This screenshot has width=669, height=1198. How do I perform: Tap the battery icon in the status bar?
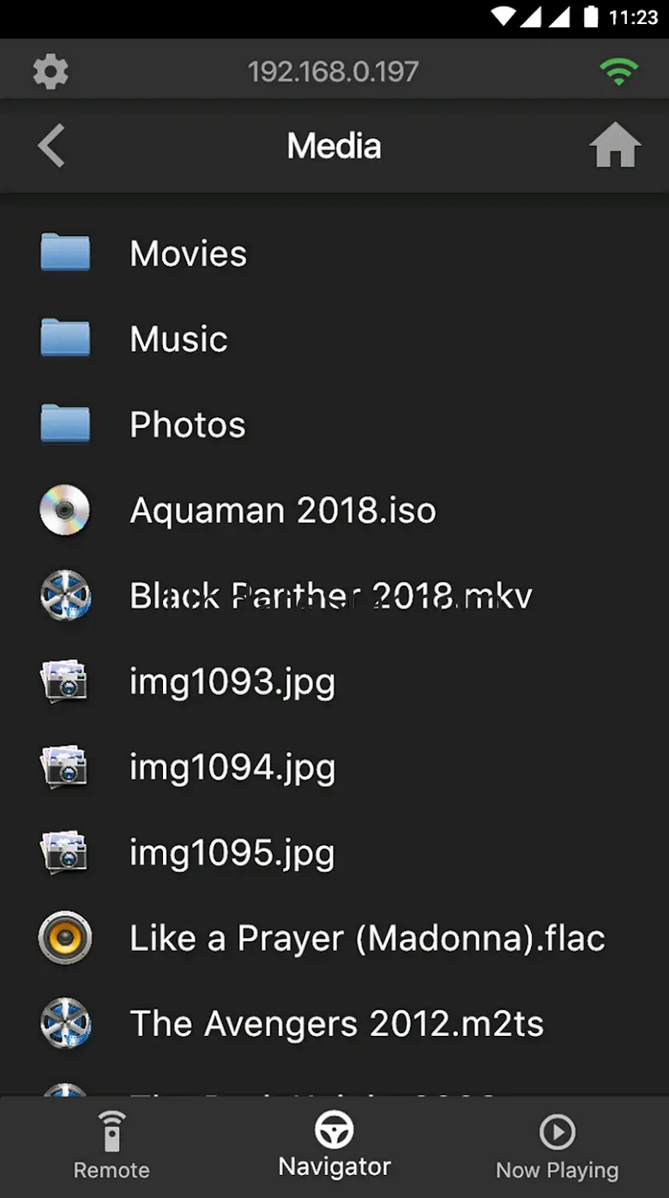pos(590,16)
